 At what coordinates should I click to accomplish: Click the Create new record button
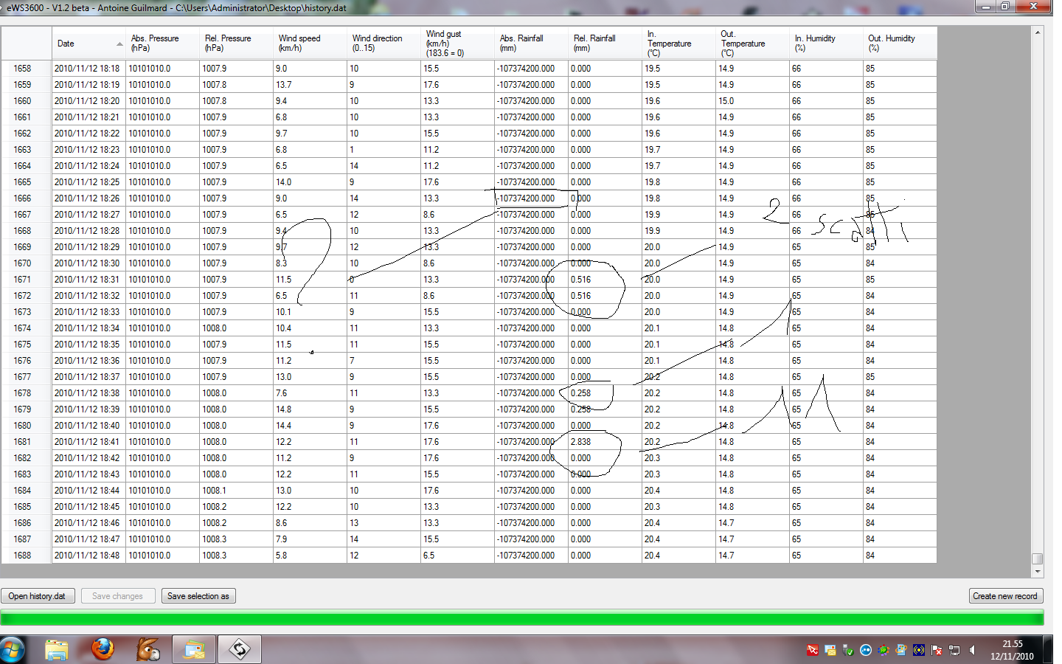click(x=1004, y=596)
